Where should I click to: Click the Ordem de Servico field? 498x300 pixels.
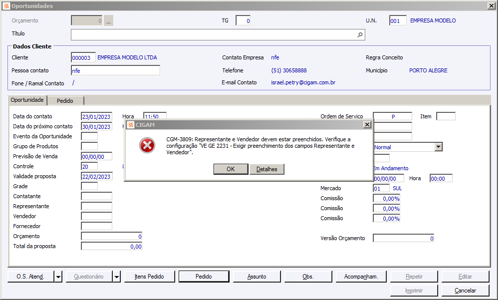tap(393, 117)
